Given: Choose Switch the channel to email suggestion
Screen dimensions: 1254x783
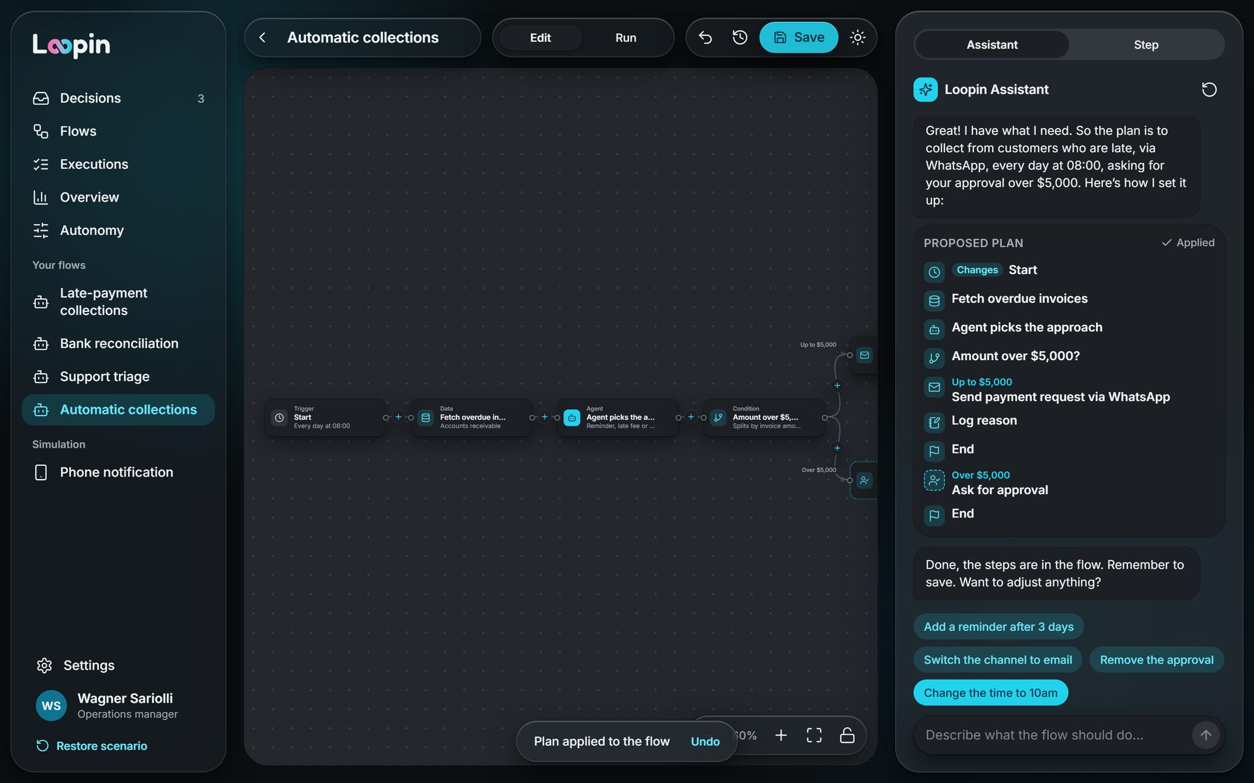Looking at the screenshot, I should (998, 660).
